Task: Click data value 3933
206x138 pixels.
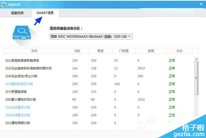Action: [141, 68]
